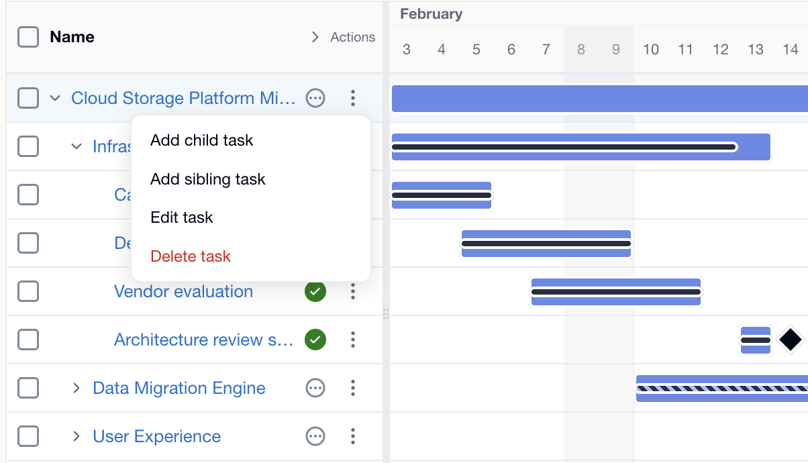Tick the checkbox beside Data Migration Engine
Screen dimensions: 808x463
pos(28,388)
